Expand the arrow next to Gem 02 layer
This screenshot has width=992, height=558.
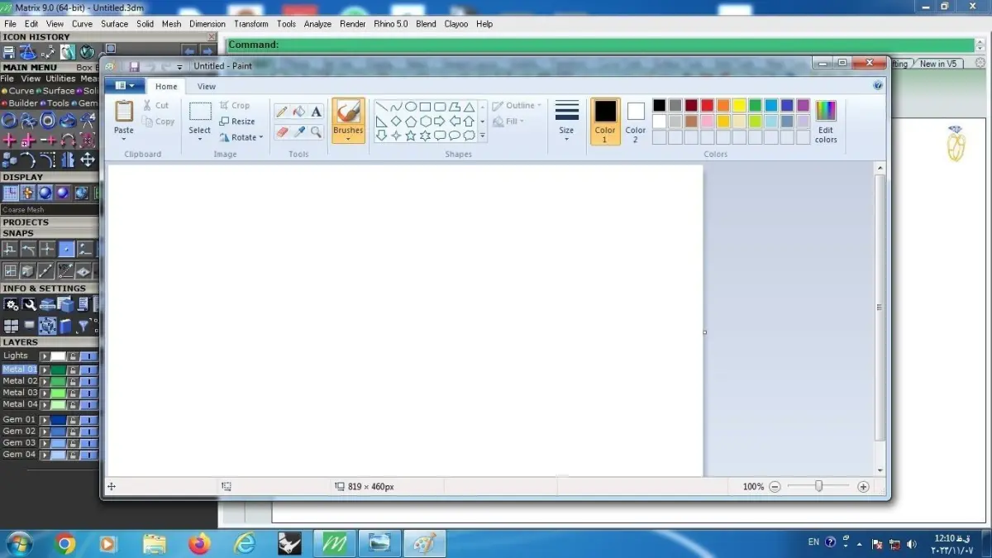pyautogui.click(x=45, y=432)
